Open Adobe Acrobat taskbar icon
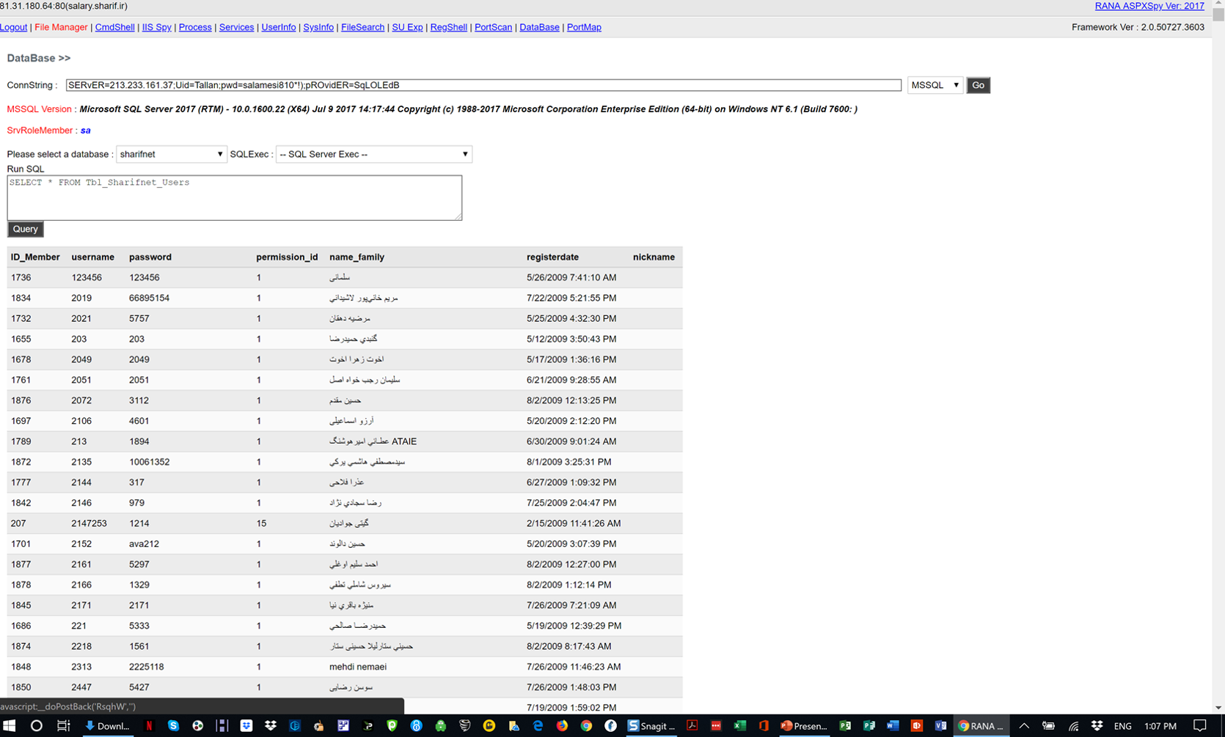Screen dimensions: 1225x737 tap(691, 726)
